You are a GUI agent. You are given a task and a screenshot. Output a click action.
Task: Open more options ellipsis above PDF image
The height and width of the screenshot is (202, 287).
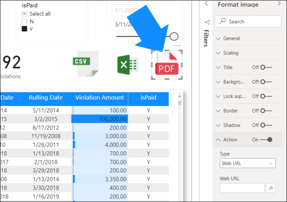(177, 46)
